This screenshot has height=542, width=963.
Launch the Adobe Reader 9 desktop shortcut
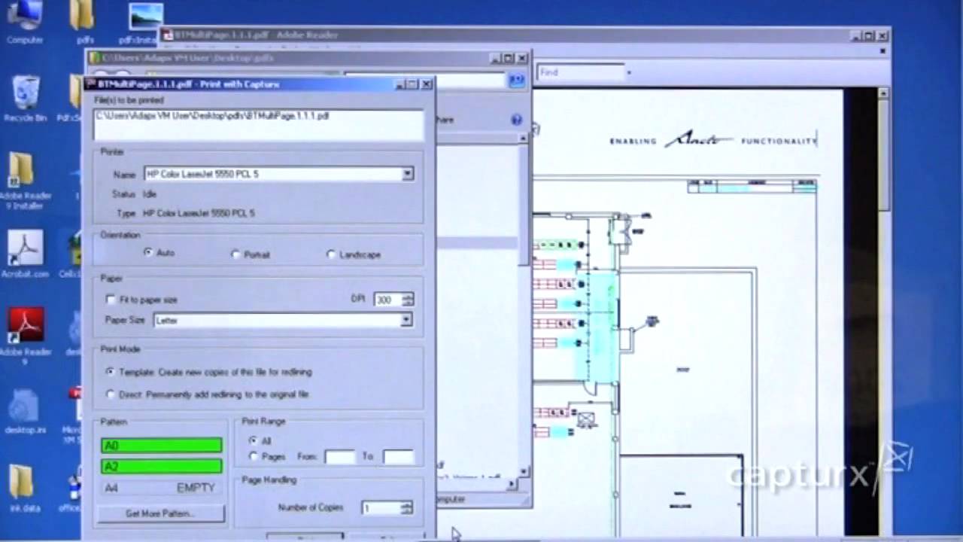point(24,336)
